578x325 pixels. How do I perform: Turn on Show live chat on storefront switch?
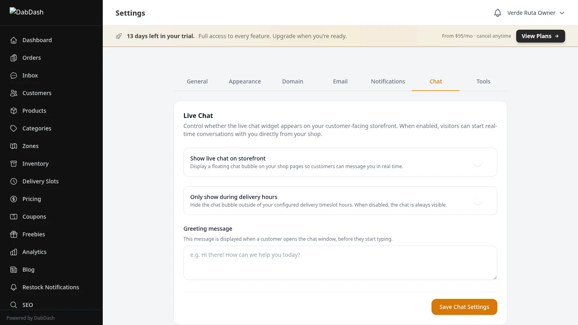[478, 162]
